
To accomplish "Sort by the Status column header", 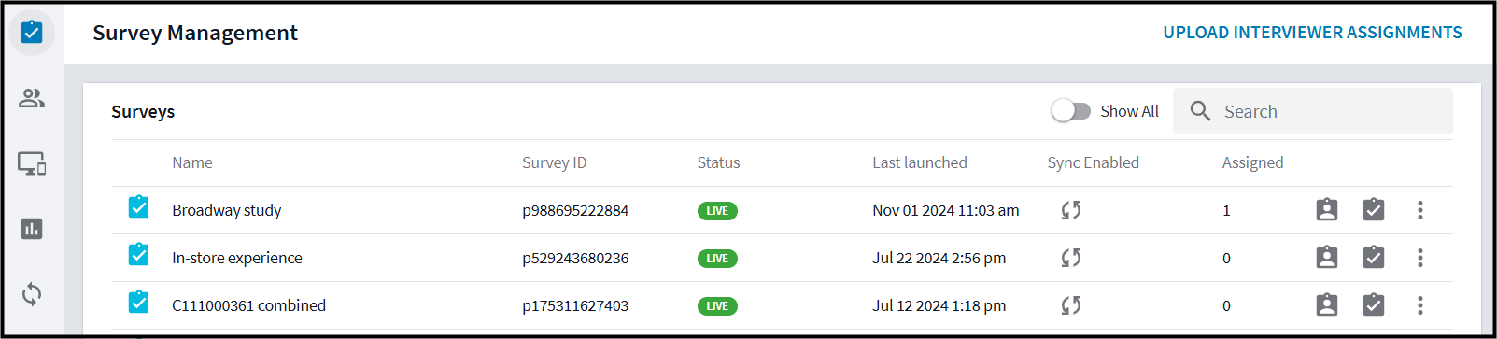I will [x=718, y=162].
